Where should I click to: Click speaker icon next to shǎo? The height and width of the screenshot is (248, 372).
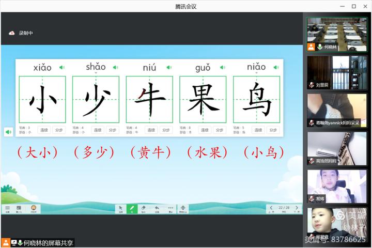point(115,67)
